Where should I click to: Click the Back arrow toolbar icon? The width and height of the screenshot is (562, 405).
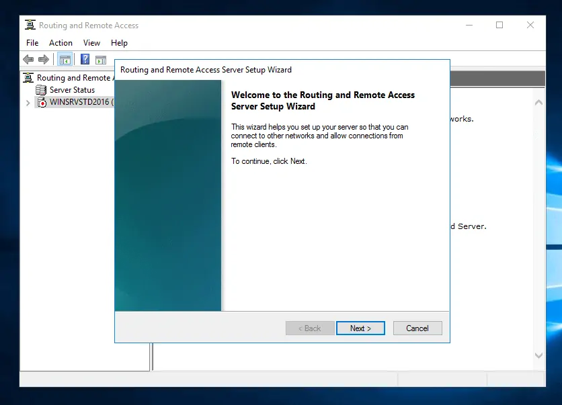pos(28,60)
